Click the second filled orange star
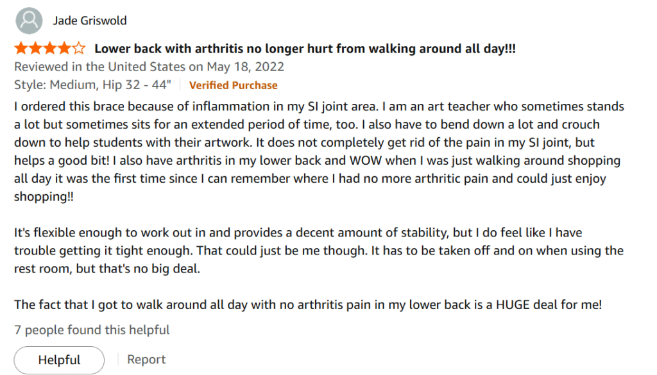Viewport: 657px width, 375px height. [x=35, y=49]
